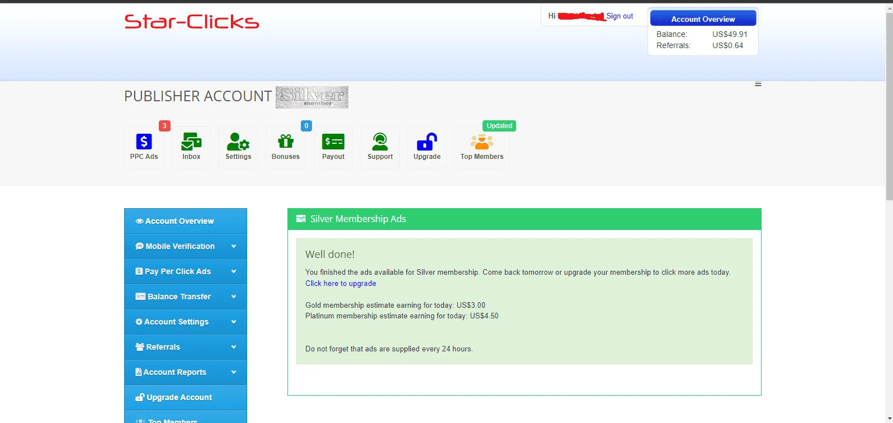Screen dimensions: 893x423
Task: Click the page vertical scrollbar
Action: tap(889, 106)
